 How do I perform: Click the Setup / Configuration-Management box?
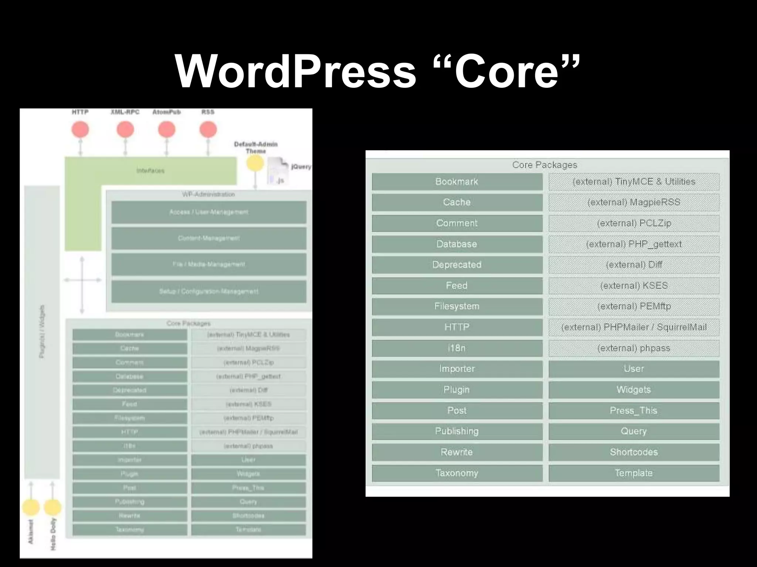coord(209,291)
